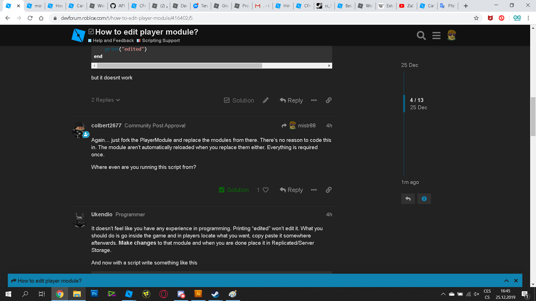The width and height of the screenshot is (536, 301).
Task: Like colbert2677's post with the heart
Action: (266, 190)
